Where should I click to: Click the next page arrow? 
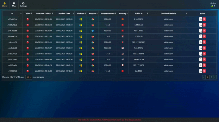click(x=215, y=77)
